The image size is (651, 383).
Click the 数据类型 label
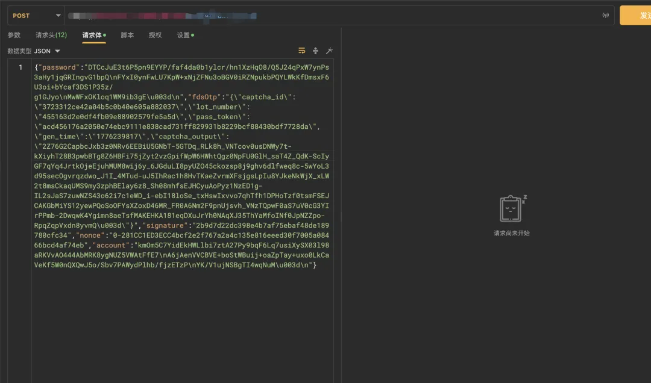point(19,51)
